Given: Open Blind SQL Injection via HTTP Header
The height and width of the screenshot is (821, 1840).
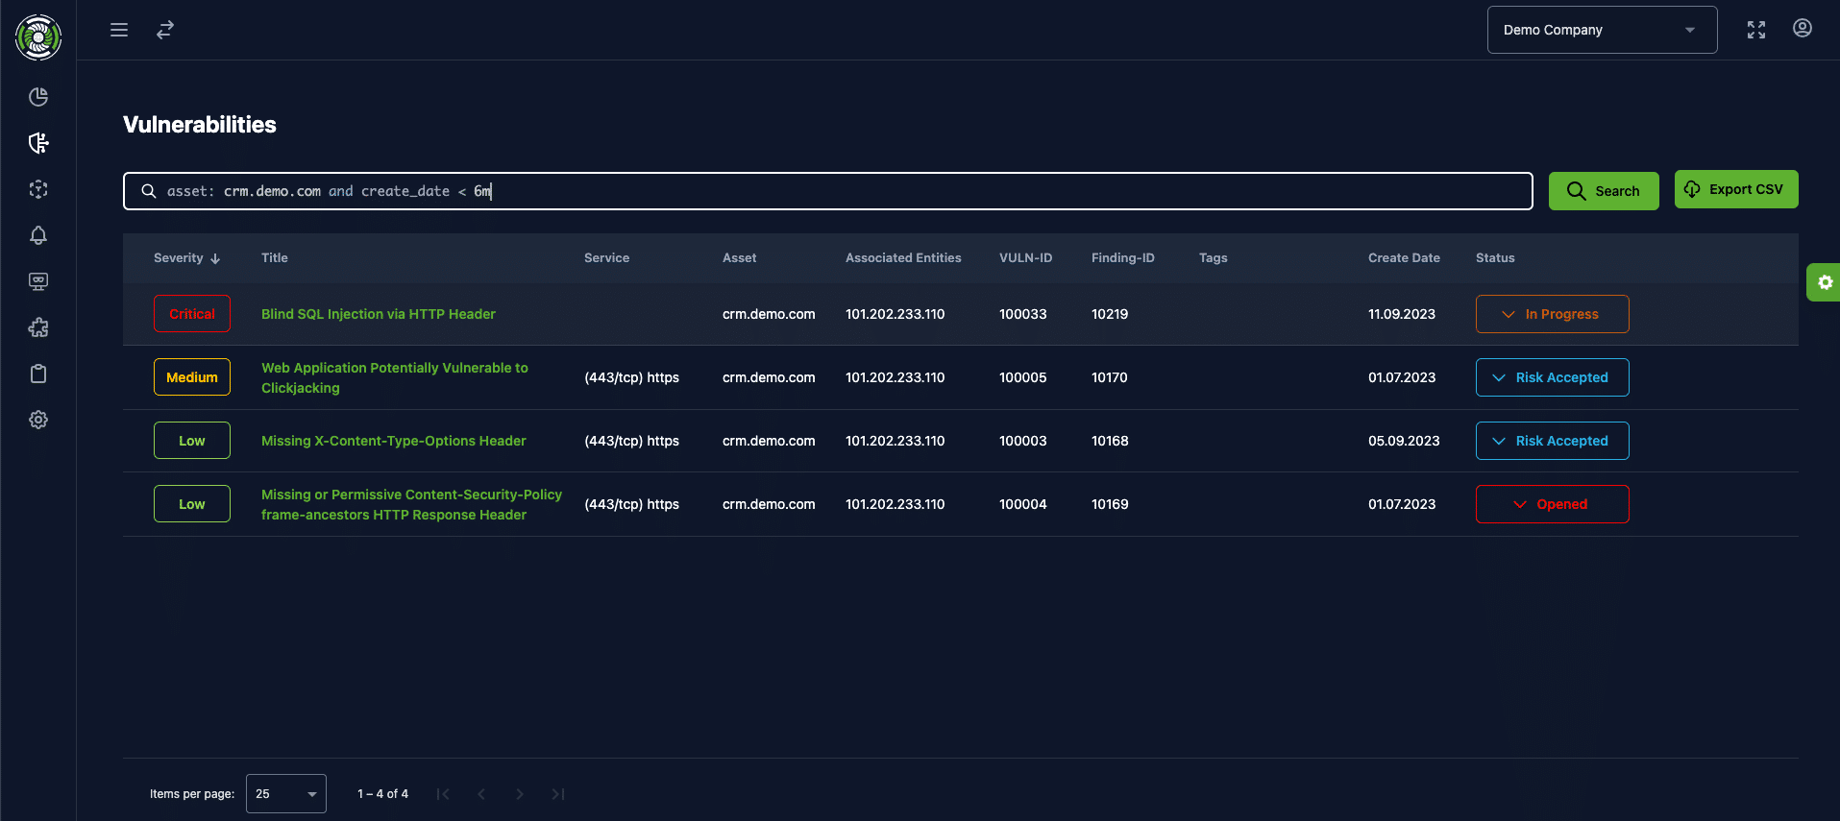Looking at the screenshot, I should tap(379, 314).
